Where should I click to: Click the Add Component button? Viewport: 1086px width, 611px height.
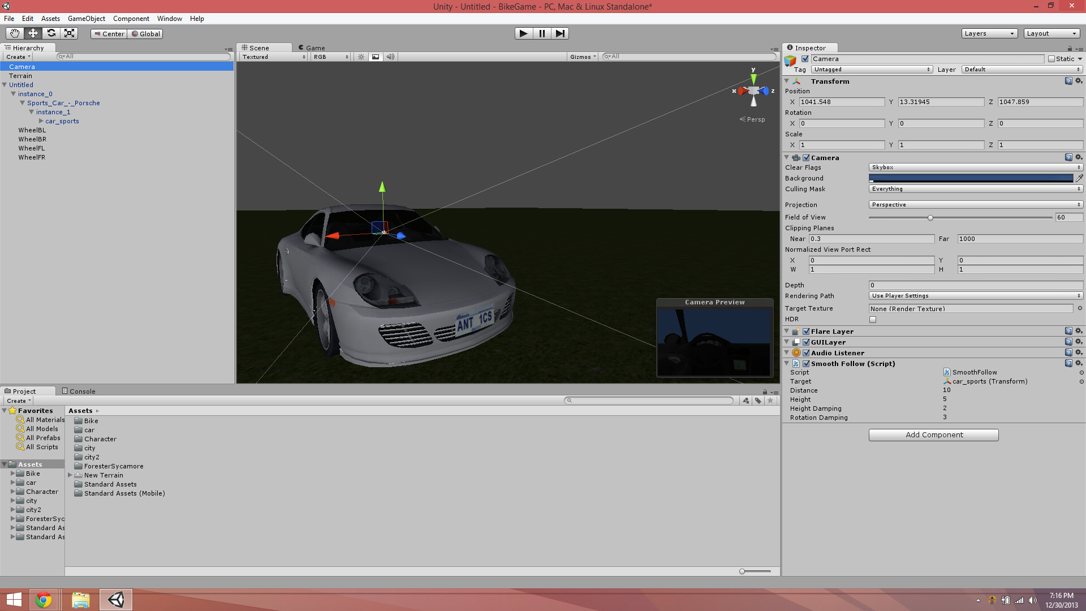pos(933,434)
